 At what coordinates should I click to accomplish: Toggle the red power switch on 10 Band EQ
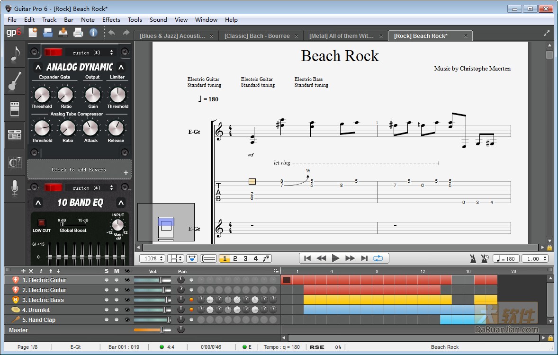coord(53,187)
